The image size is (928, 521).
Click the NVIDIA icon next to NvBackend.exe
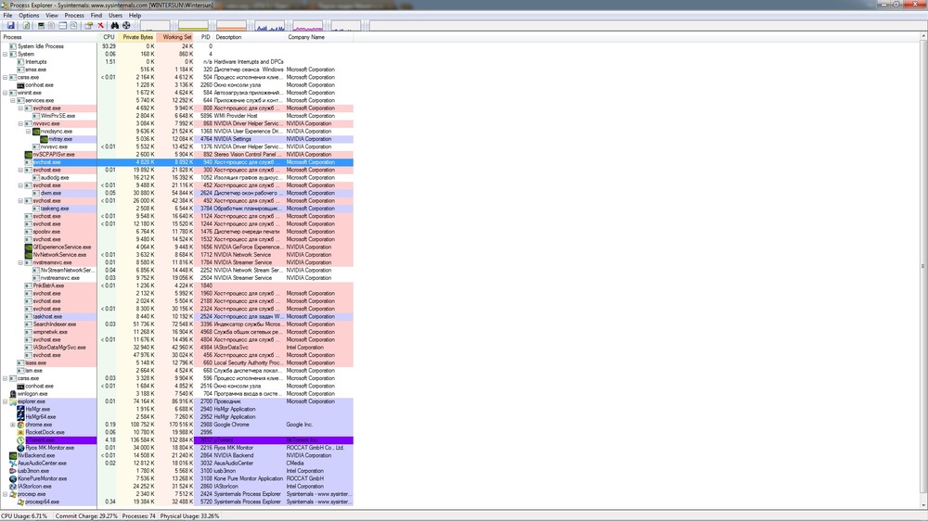[13, 455]
